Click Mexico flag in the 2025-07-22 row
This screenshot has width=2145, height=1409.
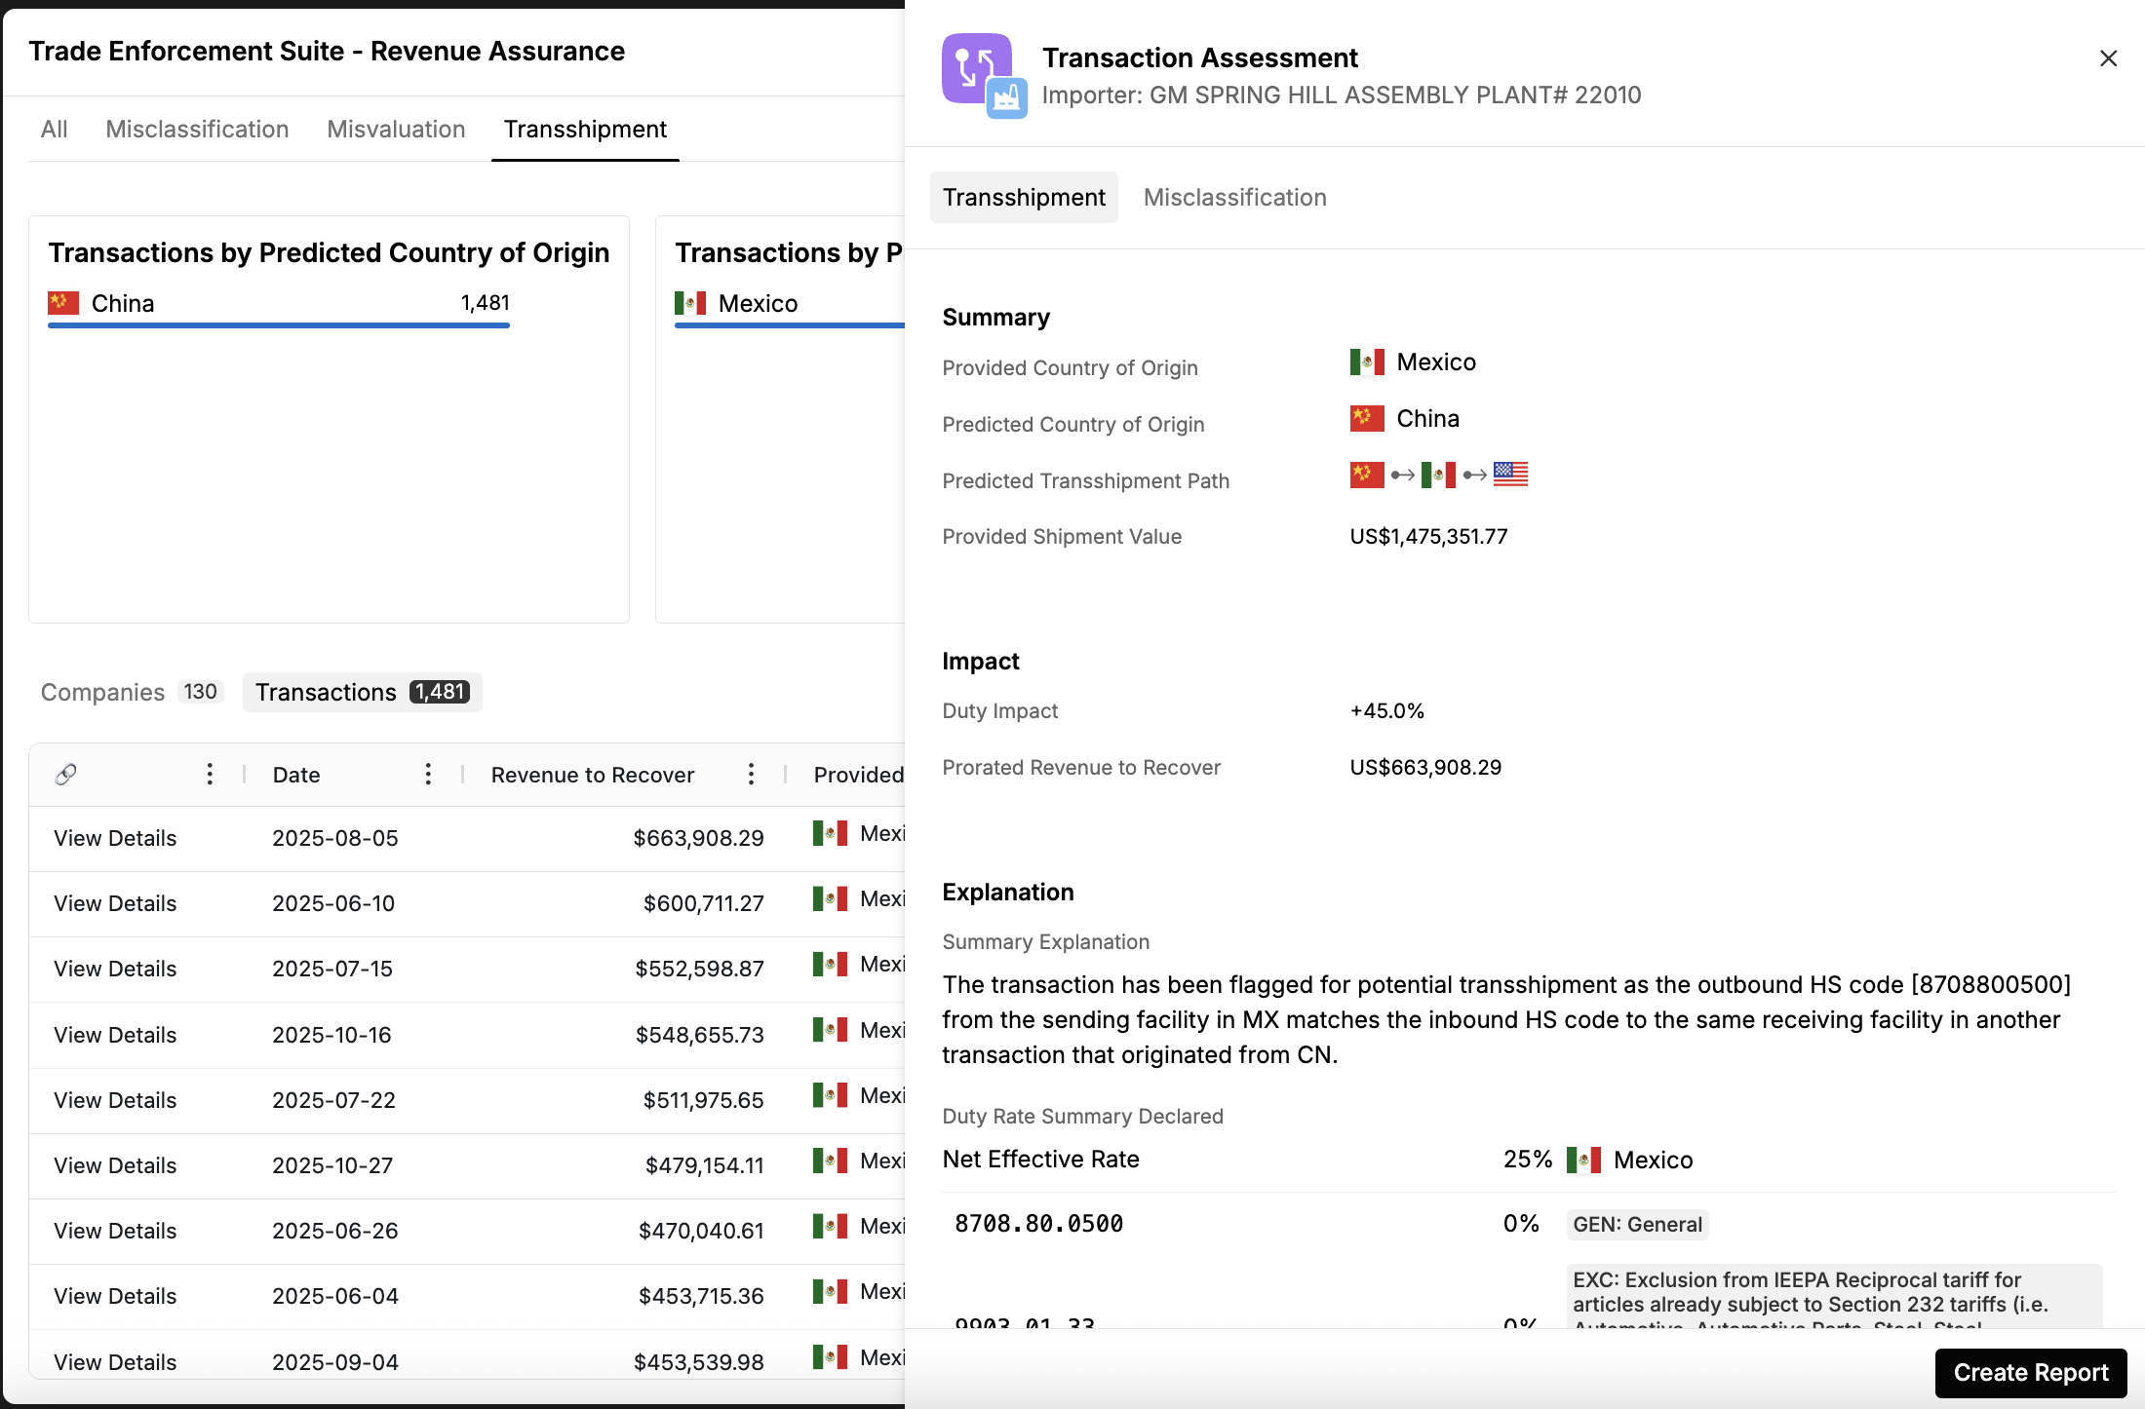coord(830,1095)
